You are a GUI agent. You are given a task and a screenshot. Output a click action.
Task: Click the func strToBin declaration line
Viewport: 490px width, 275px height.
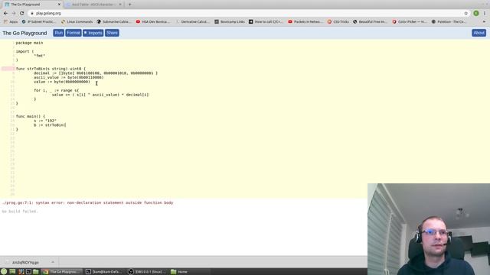click(x=51, y=69)
